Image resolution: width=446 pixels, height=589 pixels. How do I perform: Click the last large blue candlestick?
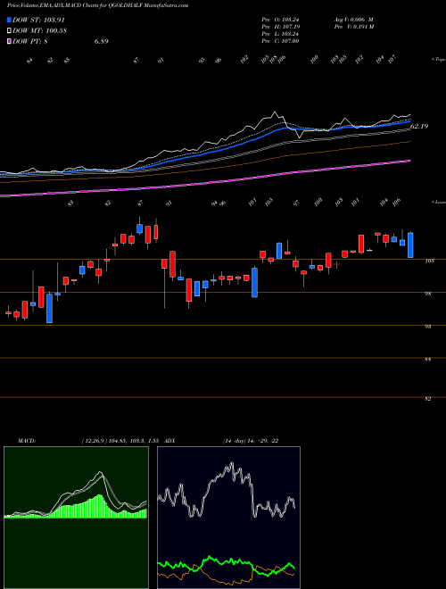(x=410, y=245)
